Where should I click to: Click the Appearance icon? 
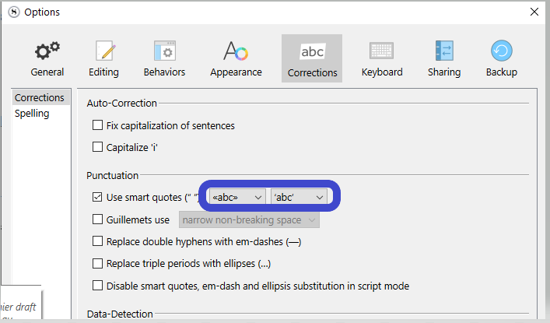click(x=236, y=51)
